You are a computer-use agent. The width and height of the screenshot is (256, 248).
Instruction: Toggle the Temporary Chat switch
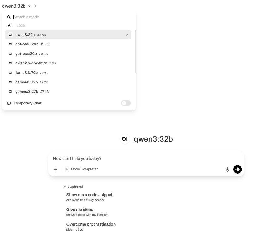pyautogui.click(x=126, y=103)
